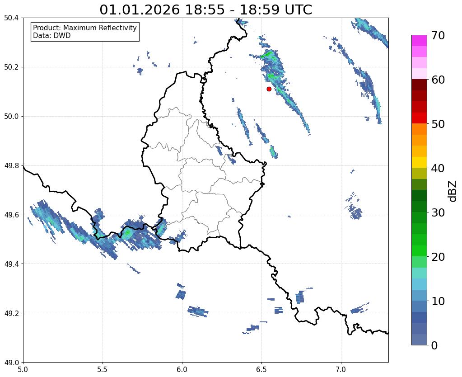
Task: Click the 49.6 latitude axis label
Action: 11,215
